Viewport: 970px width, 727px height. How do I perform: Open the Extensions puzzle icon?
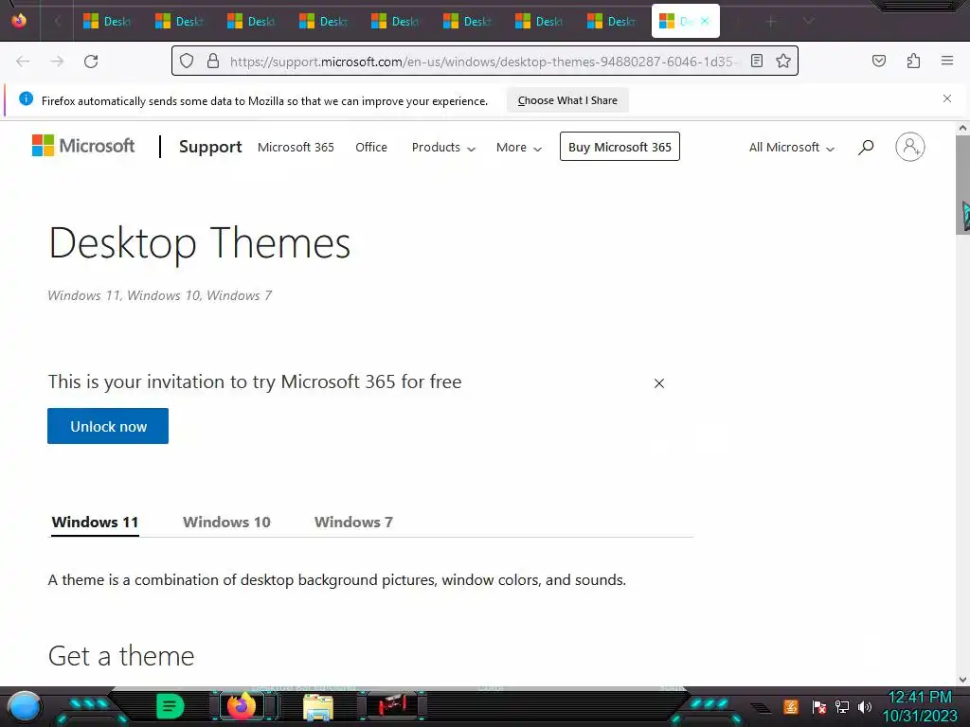(913, 61)
